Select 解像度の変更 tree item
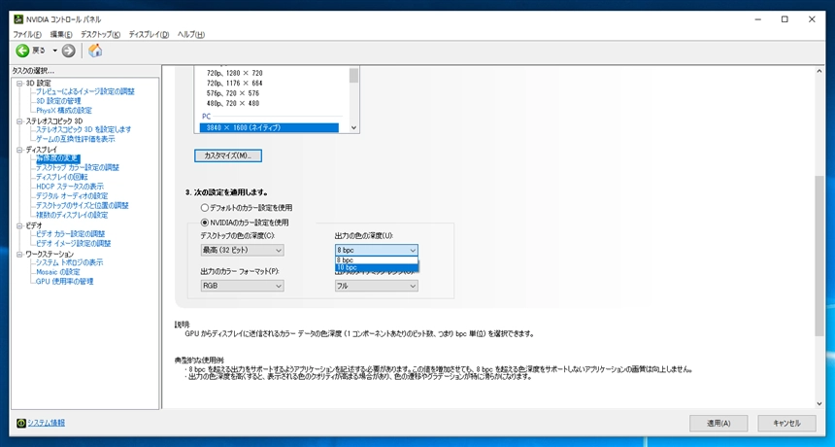This screenshot has height=447, width=835. click(x=57, y=158)
